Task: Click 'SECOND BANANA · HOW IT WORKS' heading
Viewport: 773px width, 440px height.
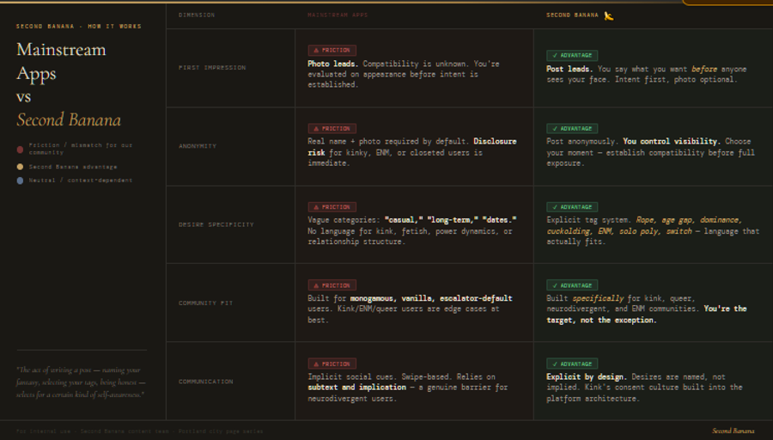Action: pyautogui.click(x=79, y=27)
